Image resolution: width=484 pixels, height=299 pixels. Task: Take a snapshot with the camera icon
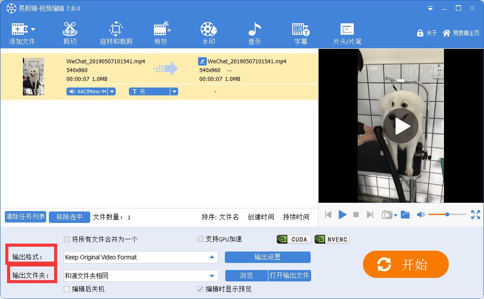(387, 215)
